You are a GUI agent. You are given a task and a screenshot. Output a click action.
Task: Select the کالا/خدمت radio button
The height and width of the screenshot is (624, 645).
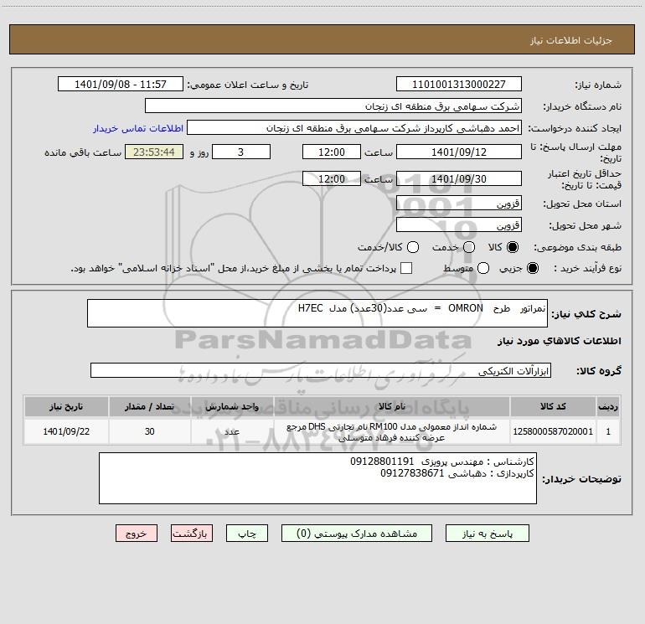[x=413, y=247]
